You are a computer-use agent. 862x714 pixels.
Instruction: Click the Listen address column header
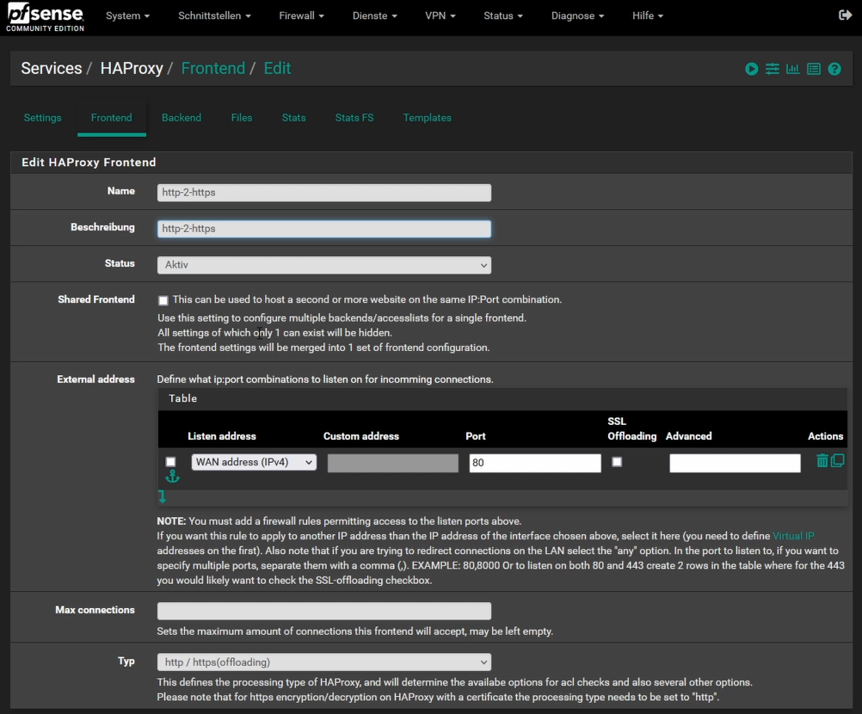coord(222,436)
